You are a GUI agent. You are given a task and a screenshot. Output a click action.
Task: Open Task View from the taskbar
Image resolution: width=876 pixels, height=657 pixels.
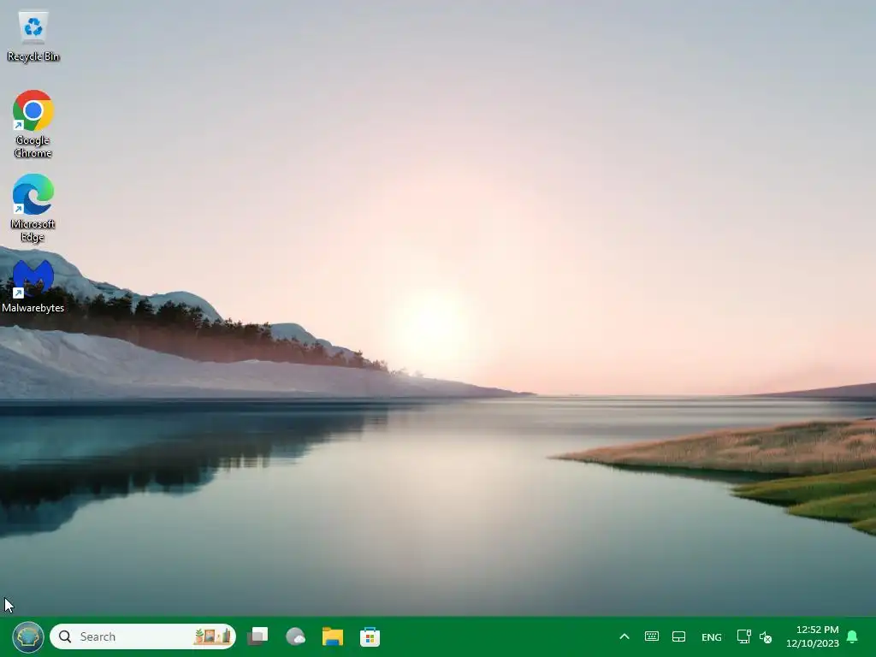pos(257,636)
